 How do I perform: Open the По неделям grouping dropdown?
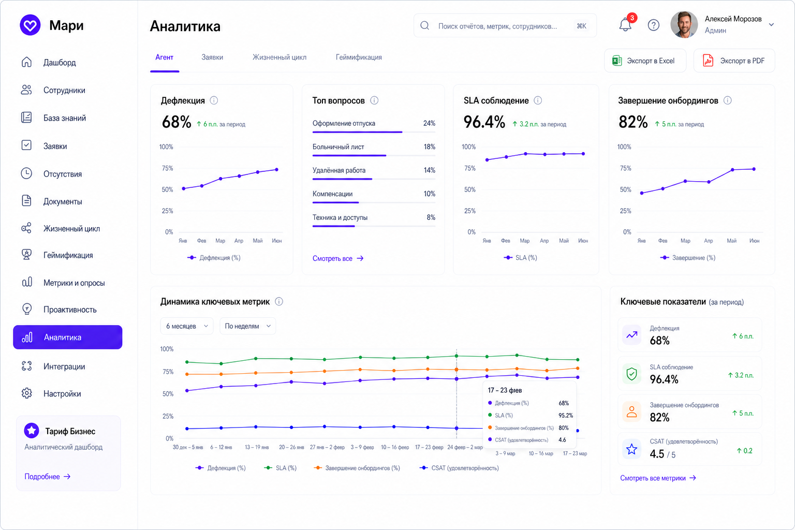pos(247,326)
